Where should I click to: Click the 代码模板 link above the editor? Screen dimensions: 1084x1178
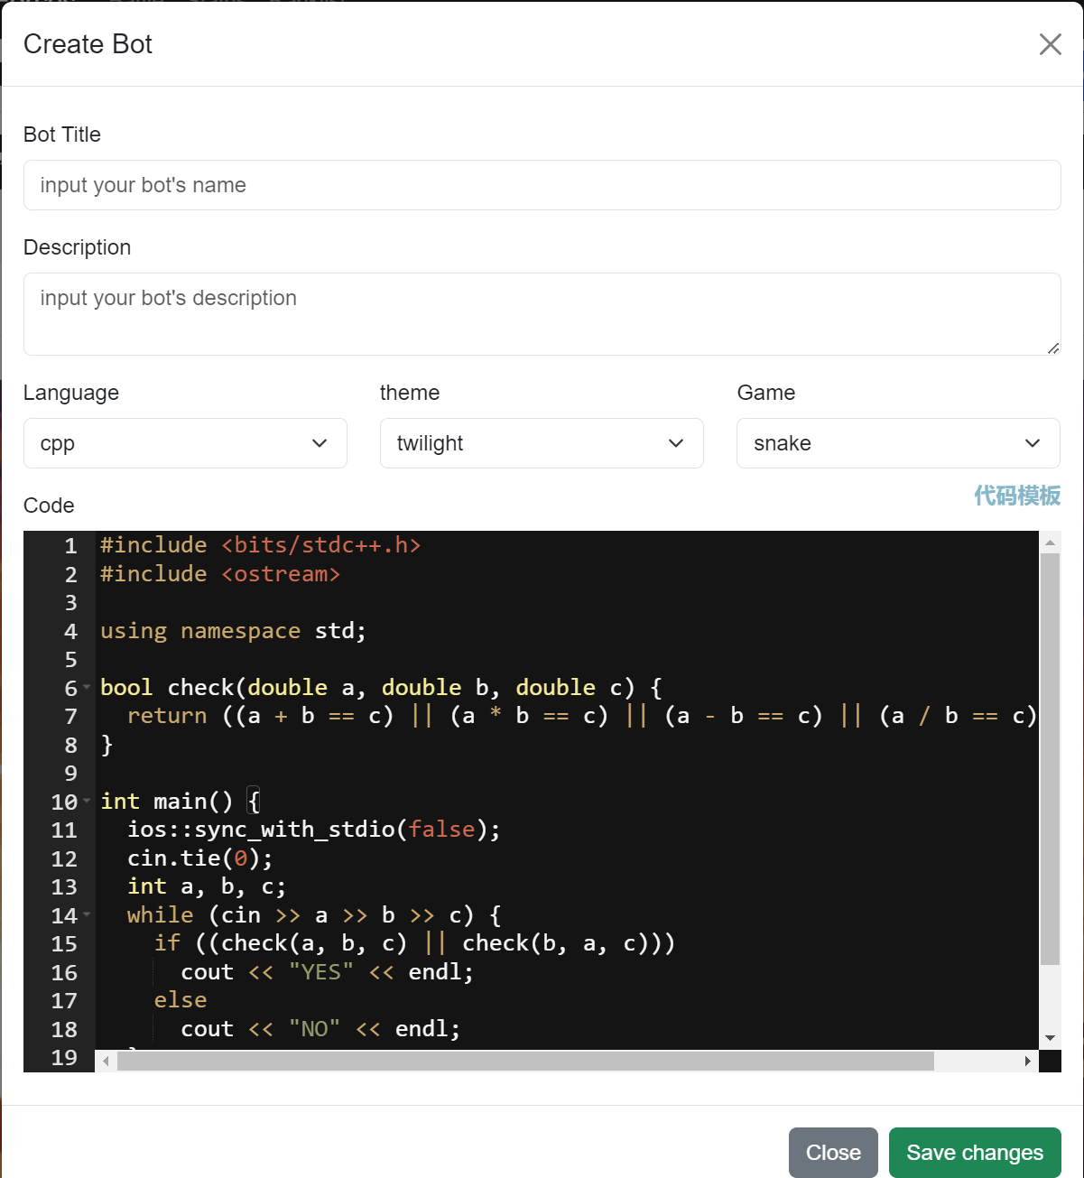click(1016, 496)
